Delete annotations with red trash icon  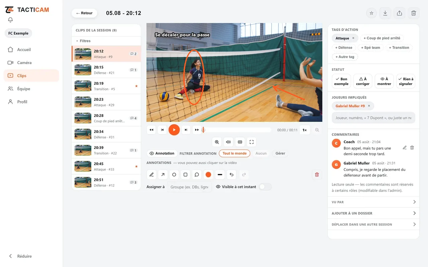click(317, 175)
